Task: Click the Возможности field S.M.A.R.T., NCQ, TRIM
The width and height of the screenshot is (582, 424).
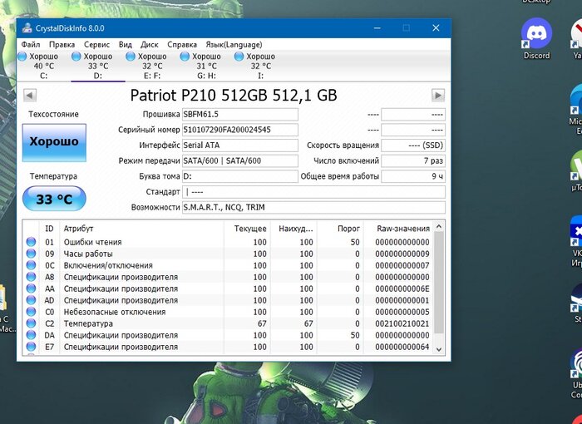Action: tap(313, 208)
